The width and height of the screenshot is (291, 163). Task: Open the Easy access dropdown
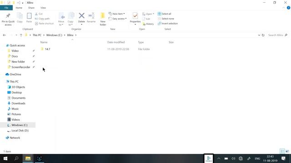(118, 19)
